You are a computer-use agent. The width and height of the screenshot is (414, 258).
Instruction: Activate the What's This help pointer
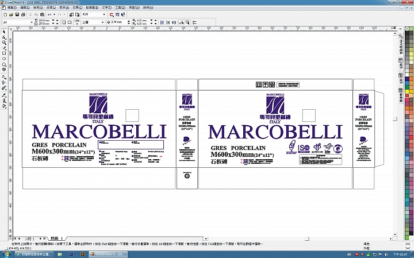[x=123, y=14]
